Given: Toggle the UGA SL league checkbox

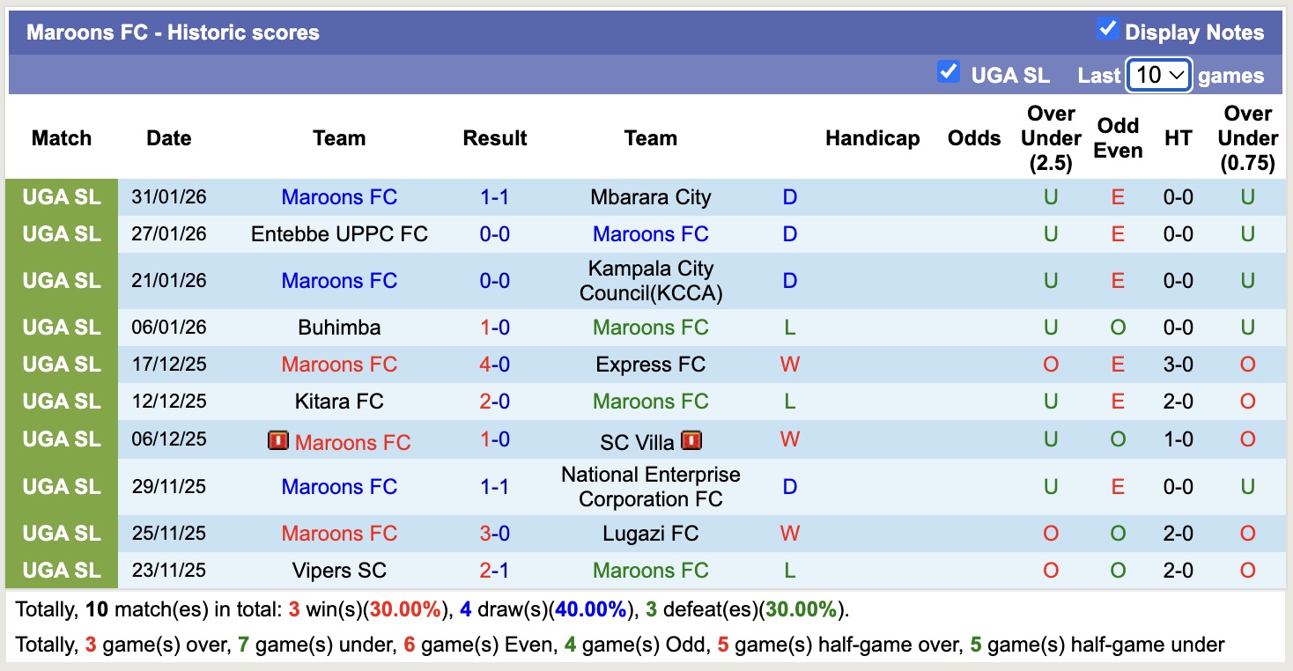Looking at the screenshot, I should 948,72.
